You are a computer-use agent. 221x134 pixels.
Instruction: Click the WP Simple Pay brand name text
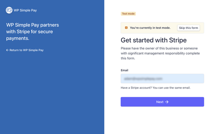point(25,10)
